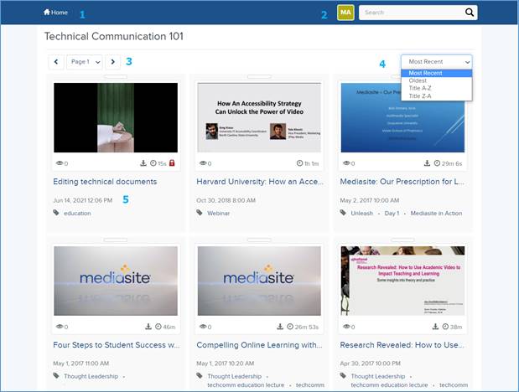Focus the Search input field
519x392 pixels.
point(412,13)
